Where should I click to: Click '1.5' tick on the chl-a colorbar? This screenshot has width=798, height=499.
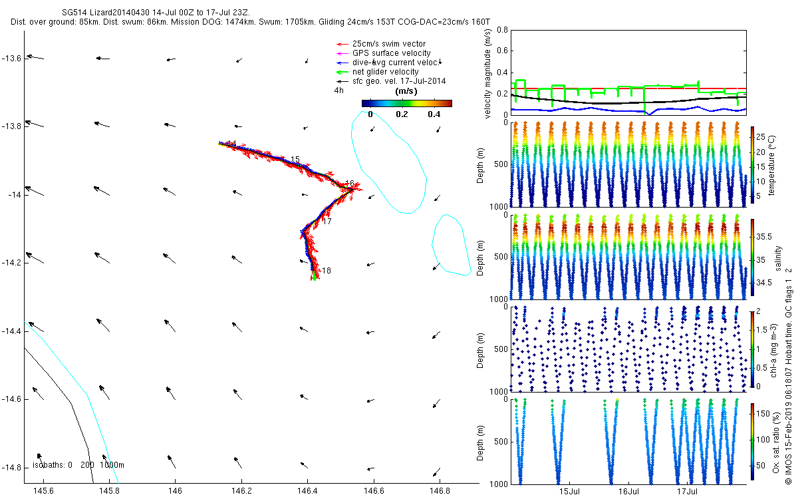763,329
